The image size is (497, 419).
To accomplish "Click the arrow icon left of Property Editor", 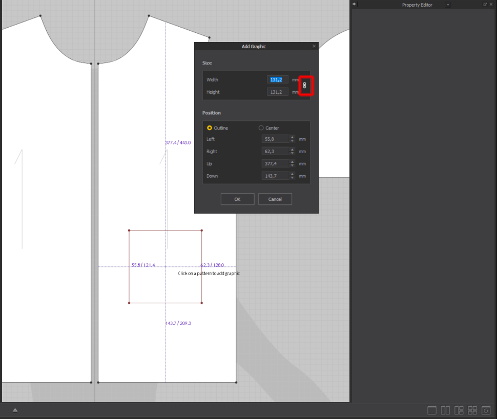I will 354,4.
